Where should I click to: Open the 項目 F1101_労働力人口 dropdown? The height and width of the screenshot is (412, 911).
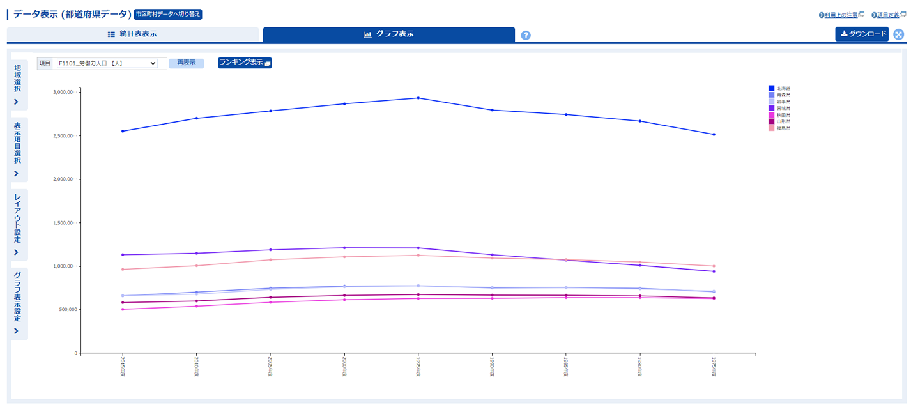[107, 63]
